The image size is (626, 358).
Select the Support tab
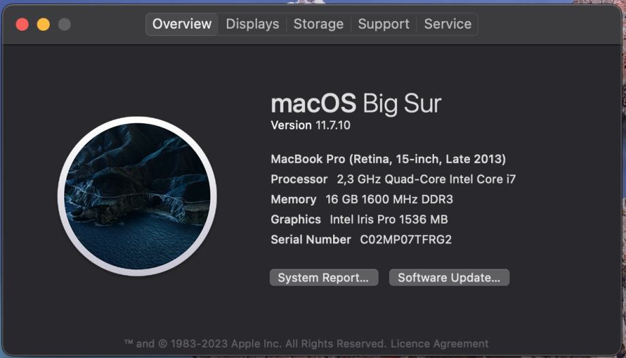[384, 24]
